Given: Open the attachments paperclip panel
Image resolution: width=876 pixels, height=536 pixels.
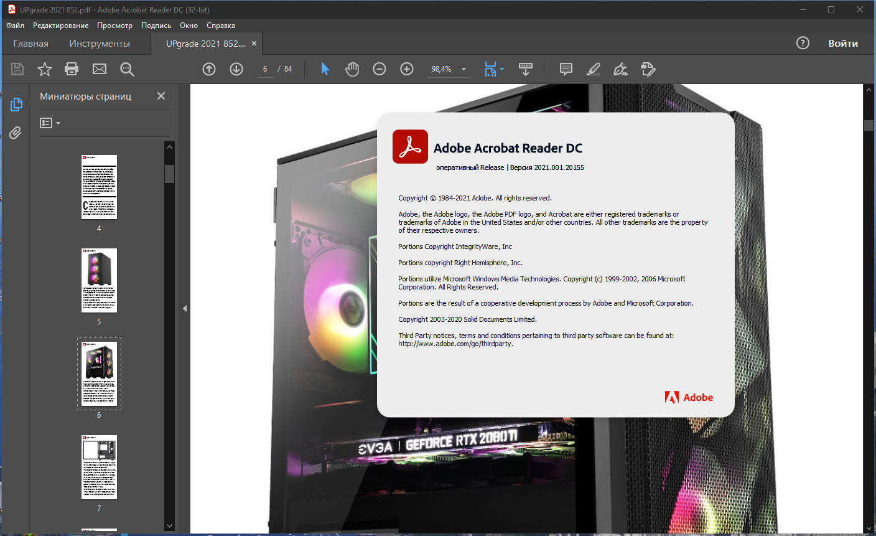Looking at the screenshot, I should coord(16,133).
